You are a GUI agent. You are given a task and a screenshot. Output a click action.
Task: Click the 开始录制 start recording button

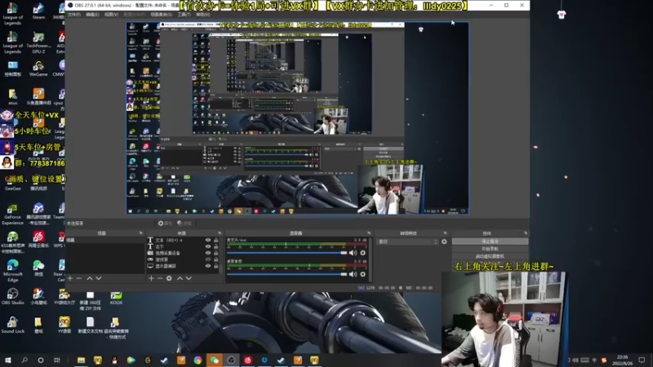pyautogui.click(x=491, y=249)
